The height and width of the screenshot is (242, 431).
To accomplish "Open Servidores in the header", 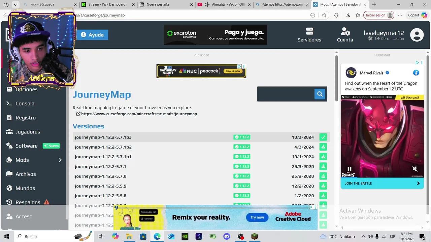I will click(x=309, y=35).
